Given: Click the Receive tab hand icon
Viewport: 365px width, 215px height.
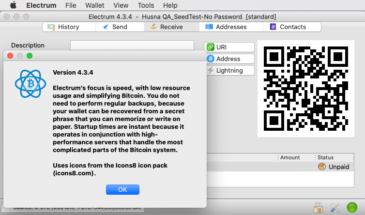Looking at the screenshot, I should pos(153,27).
